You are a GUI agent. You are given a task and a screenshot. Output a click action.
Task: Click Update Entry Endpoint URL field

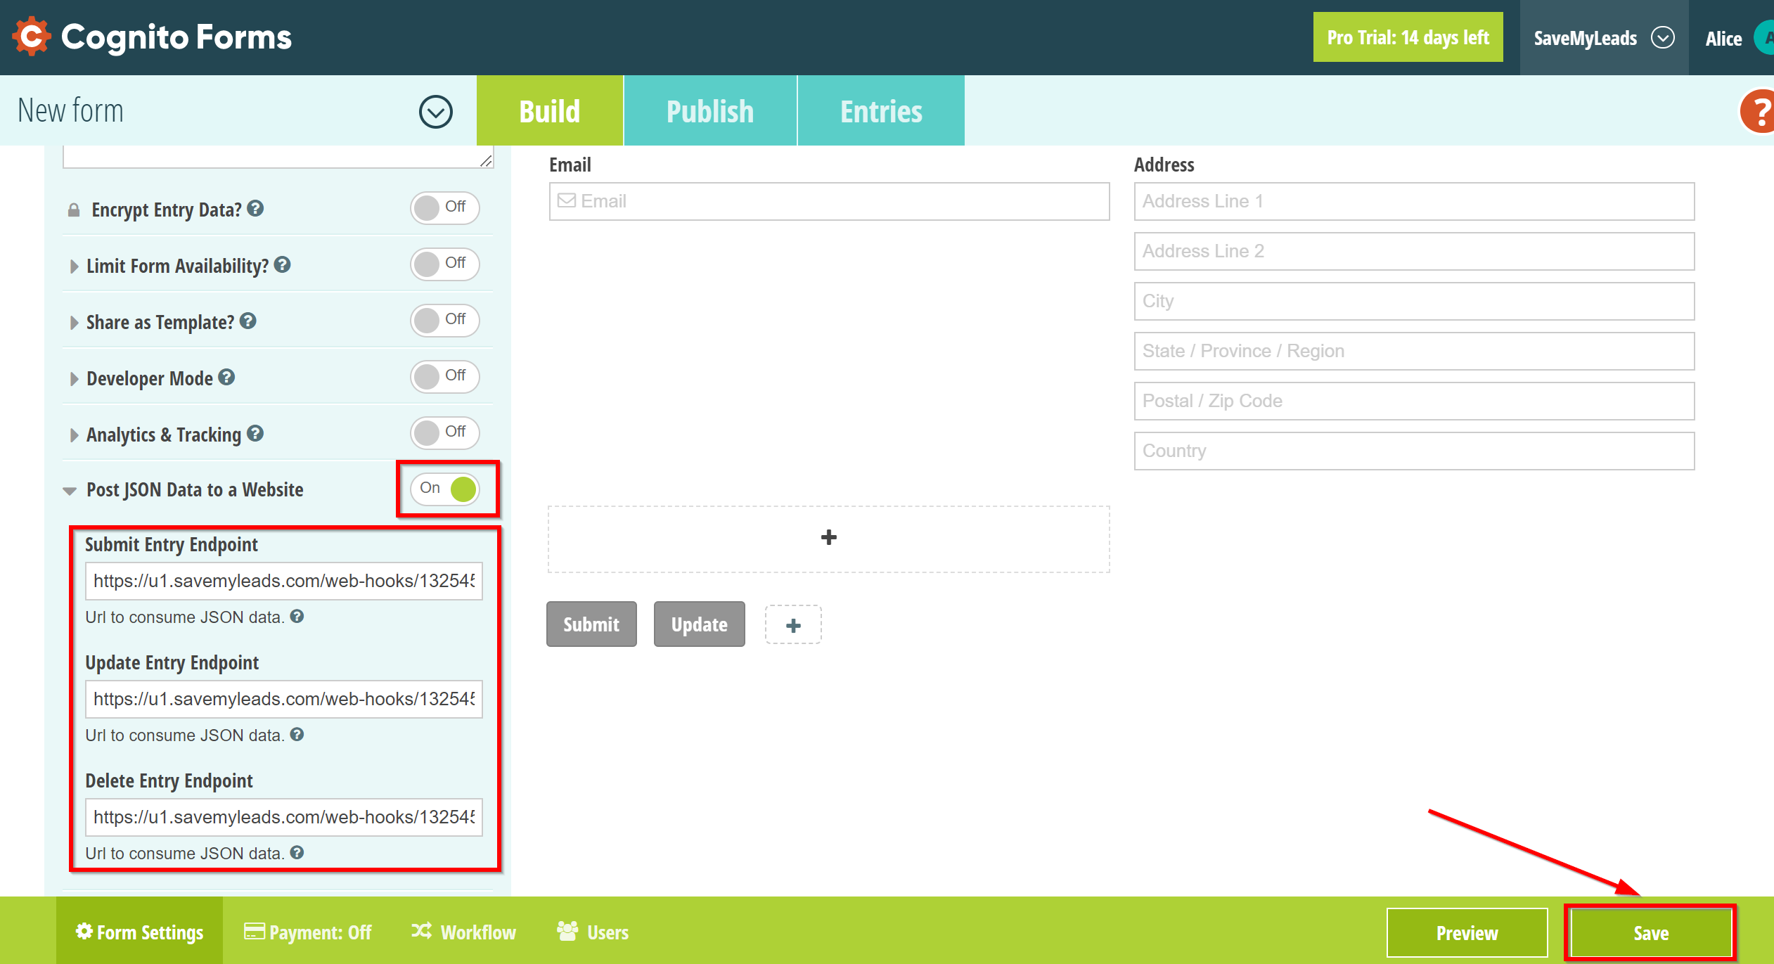coord(283,699)
